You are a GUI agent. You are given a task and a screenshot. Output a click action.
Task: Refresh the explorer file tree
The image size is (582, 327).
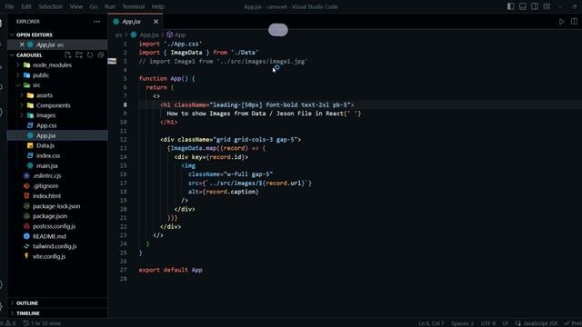coord(90,54)
